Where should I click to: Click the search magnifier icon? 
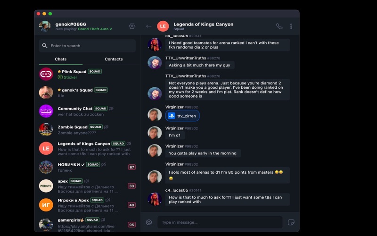(45, 45)
